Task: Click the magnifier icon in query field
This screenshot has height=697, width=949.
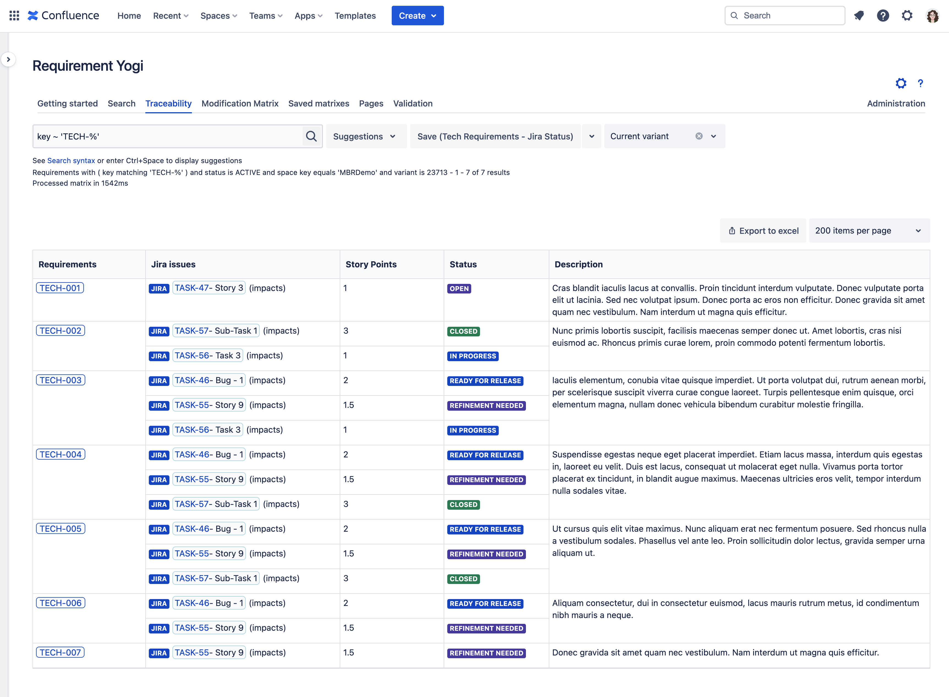Action: (311, 136)
